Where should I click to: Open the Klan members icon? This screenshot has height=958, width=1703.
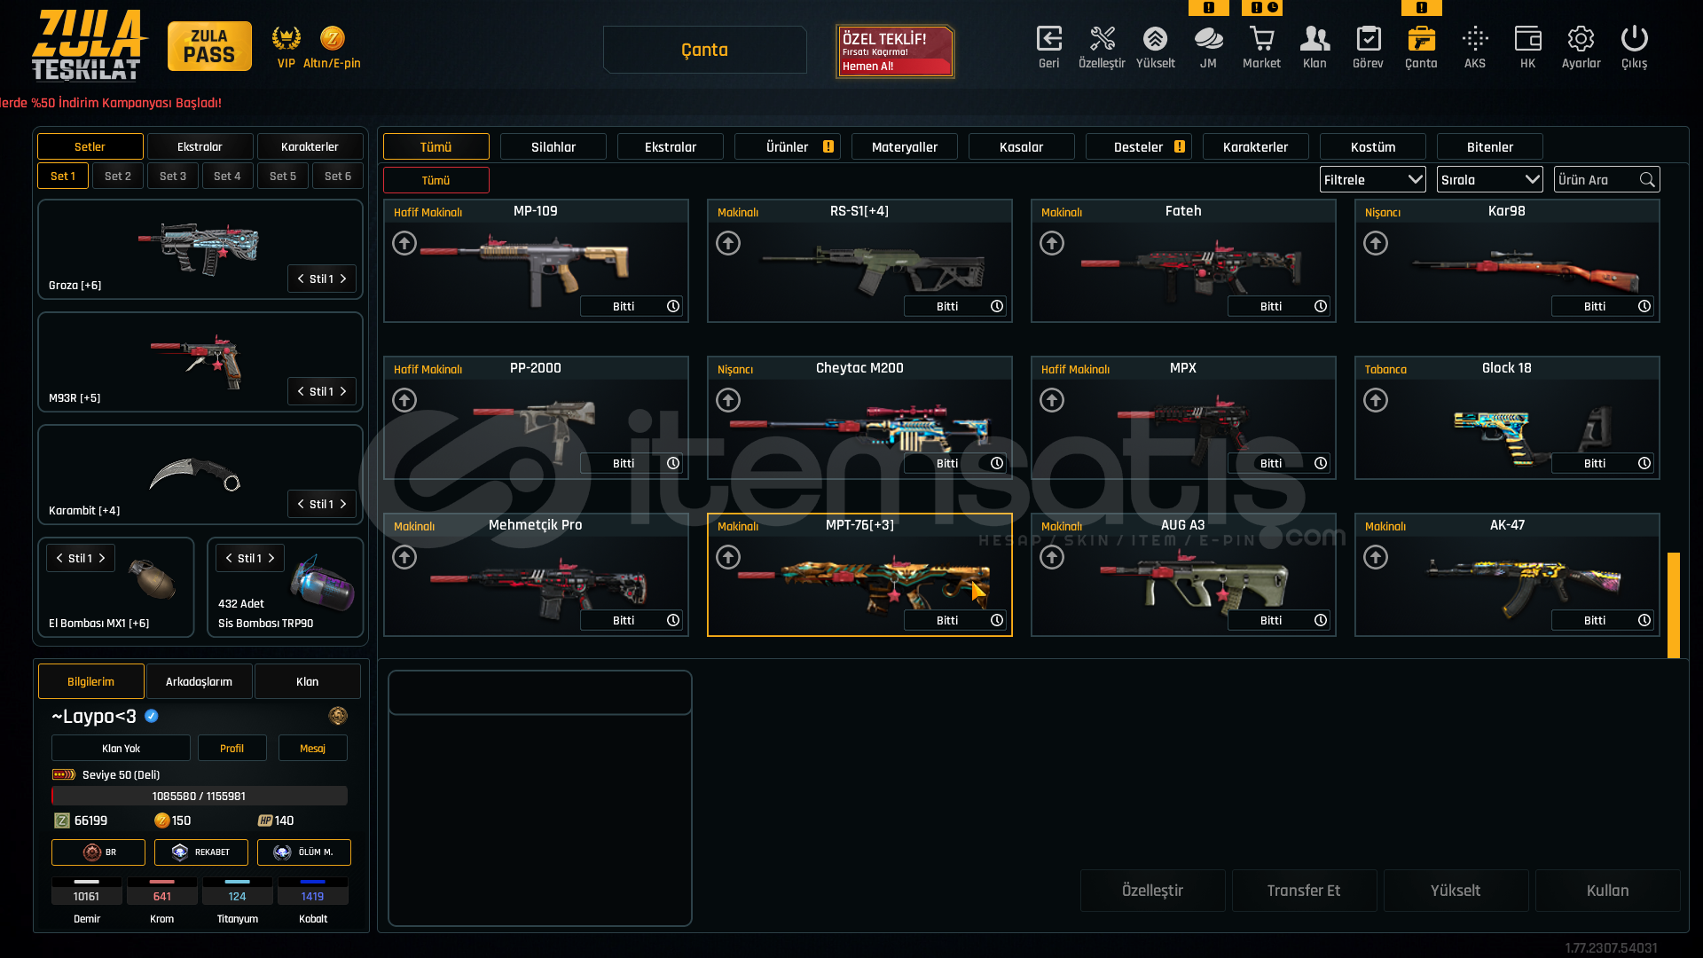1315,39
